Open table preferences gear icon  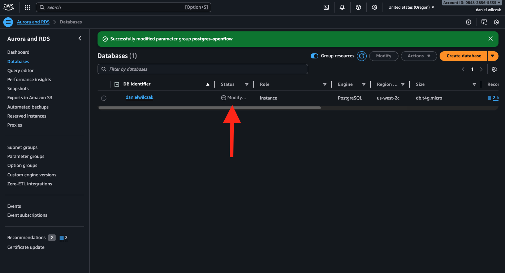pyautogui.click(x=494, y=69)
